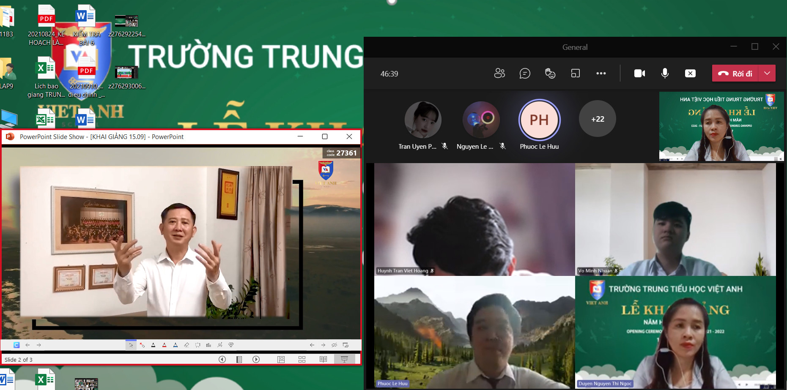Choose the red pen tool
This screenshot has width=787, height=390.
164,345
